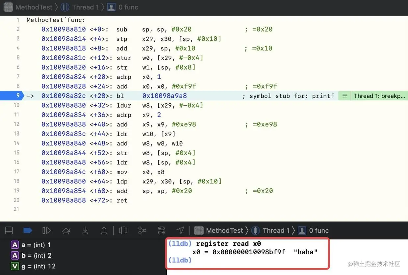This screenshot has height=275, width=408.
Task: Select Thread 1 in debug bar
Action: coord(271,230)
